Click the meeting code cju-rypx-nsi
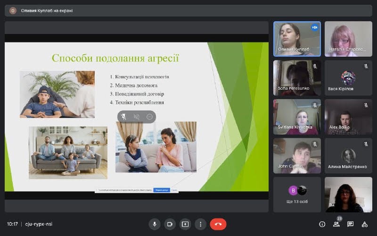Screen dimensions: 377x236 (39, 224)
